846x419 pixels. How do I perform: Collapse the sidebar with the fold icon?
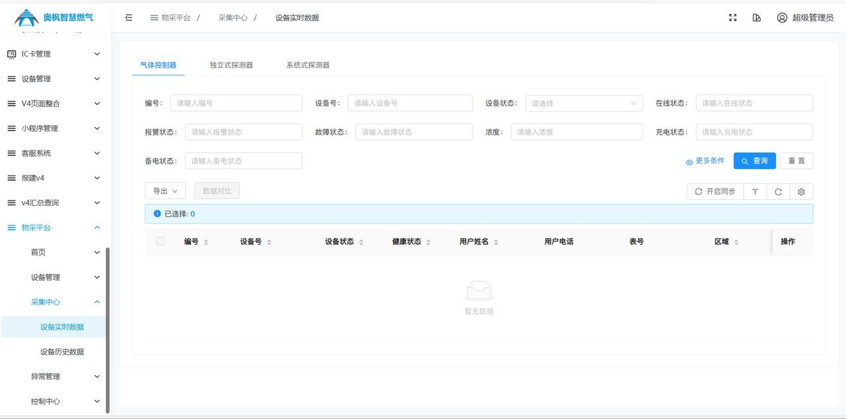(x=129, y=18)
